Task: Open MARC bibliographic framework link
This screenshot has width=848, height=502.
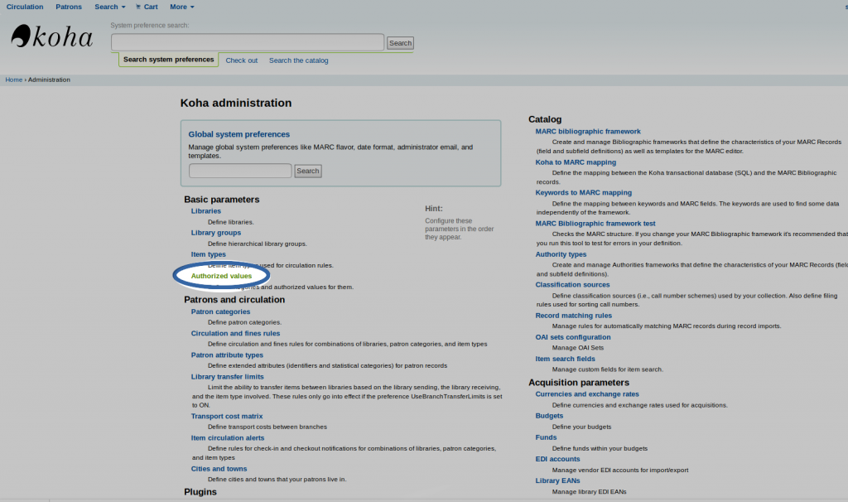Action: pyautogui.click(x=588, y=132)
